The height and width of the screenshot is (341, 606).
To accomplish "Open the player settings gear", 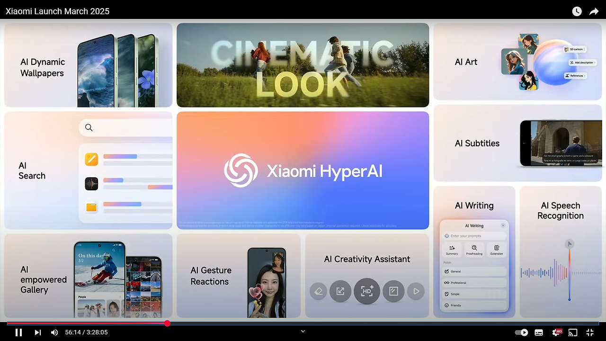I will pos(557,332).
